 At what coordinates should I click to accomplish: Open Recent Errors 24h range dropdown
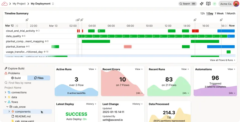tap(140, 93)
